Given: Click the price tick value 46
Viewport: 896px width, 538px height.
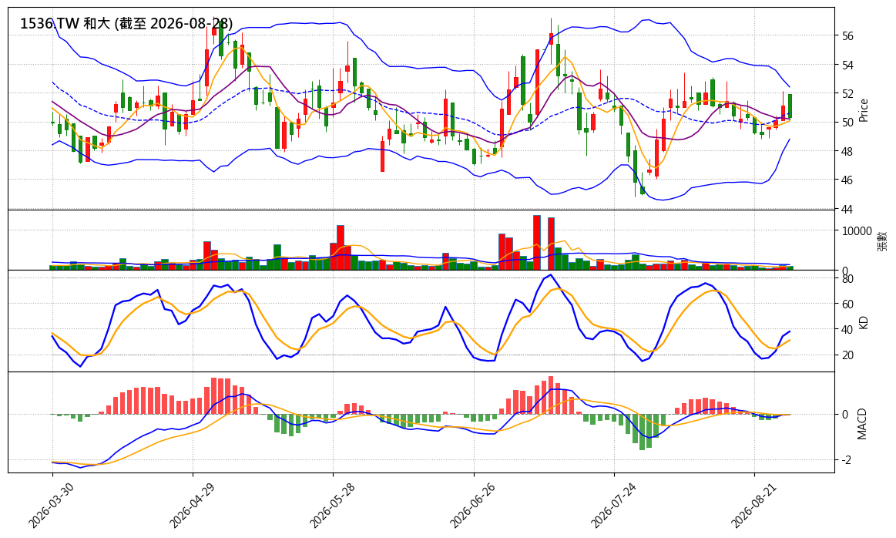Looking at the screenshot, I should [x=847, y=180].
